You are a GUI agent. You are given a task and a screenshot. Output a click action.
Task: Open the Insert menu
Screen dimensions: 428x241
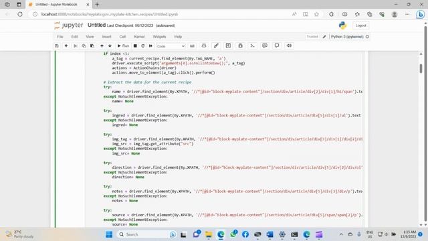pyautogui.click(x=107, y=37)
